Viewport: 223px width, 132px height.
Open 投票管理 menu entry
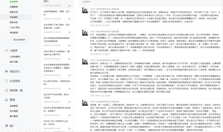pyautogui.click(x=14, y=7)
